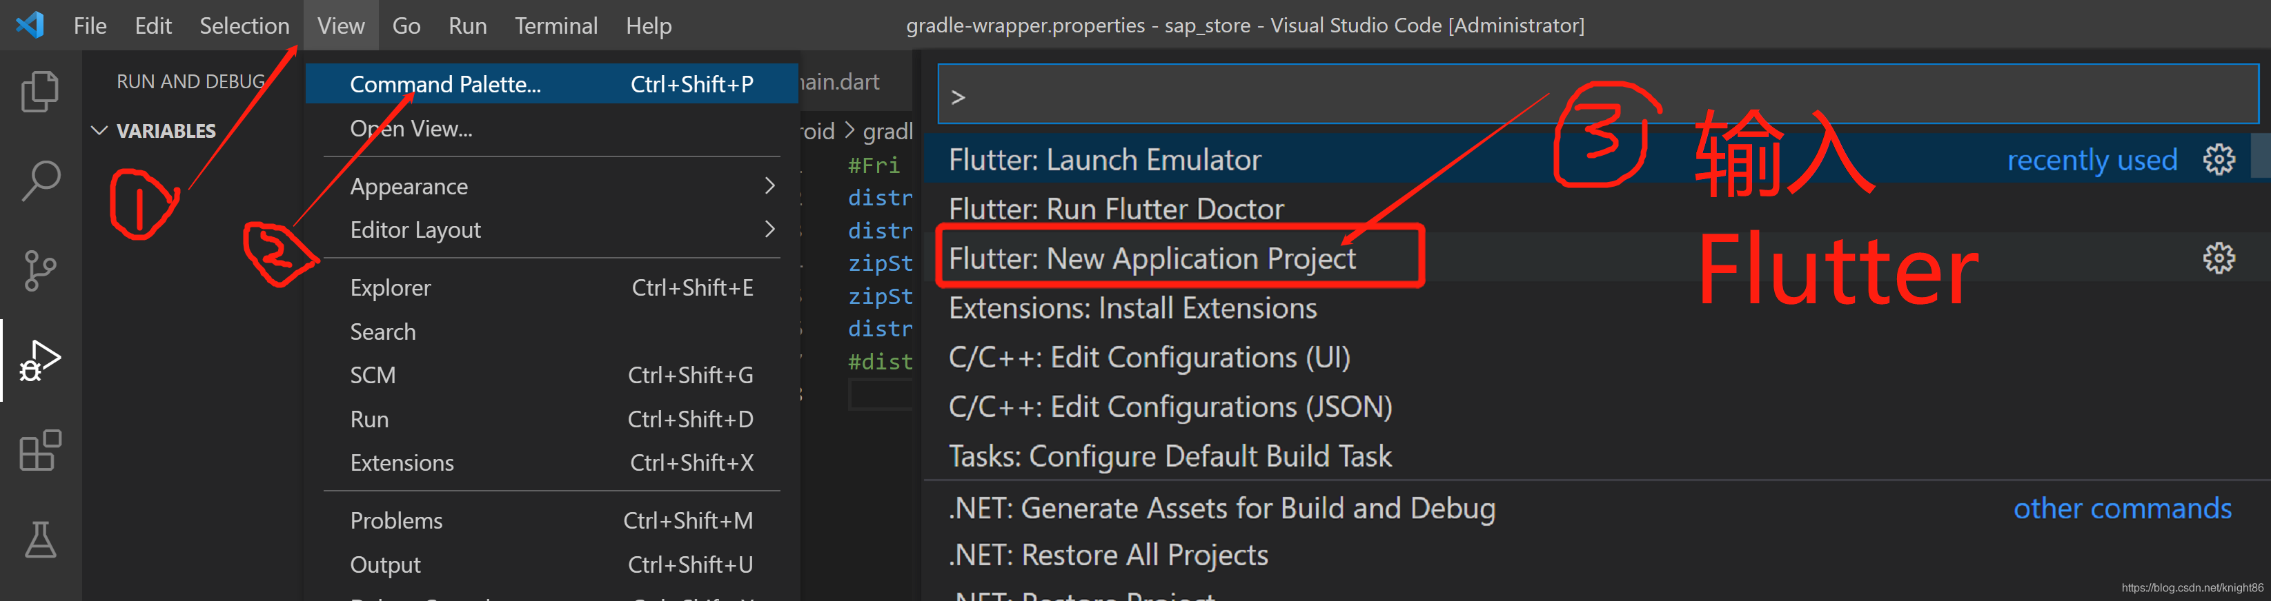
Task: Switch to the main.dart editor tab
Action: tap(839, 82)
